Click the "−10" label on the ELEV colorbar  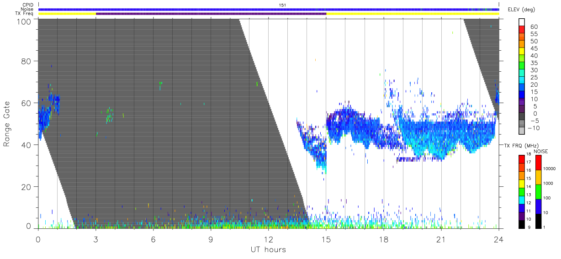533,128
